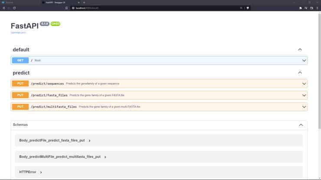Collapse the default section
This screenshot has width=321, height=180.
(300, 49)
